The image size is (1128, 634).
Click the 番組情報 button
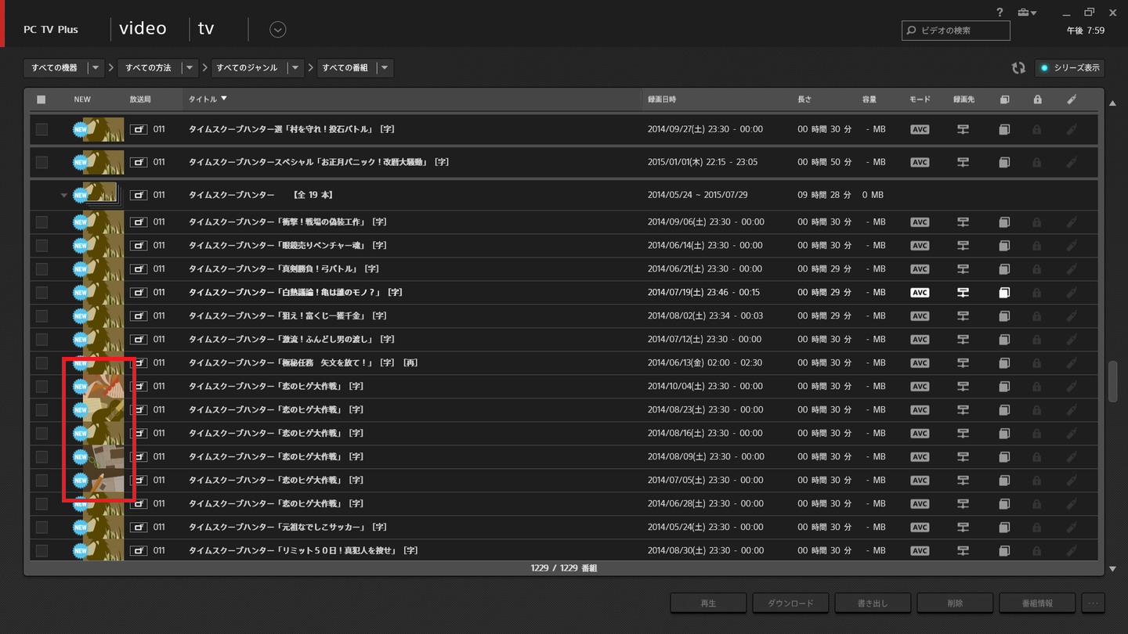tap(1037, 603)
